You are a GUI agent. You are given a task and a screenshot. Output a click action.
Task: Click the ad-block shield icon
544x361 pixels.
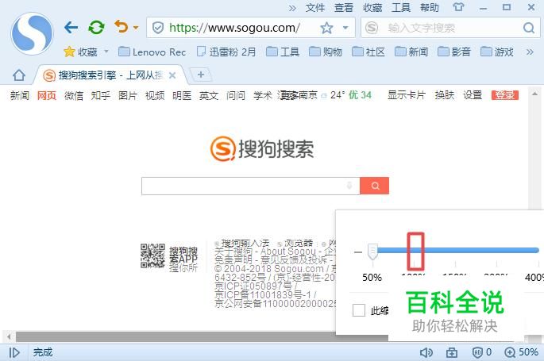[478, 352]
